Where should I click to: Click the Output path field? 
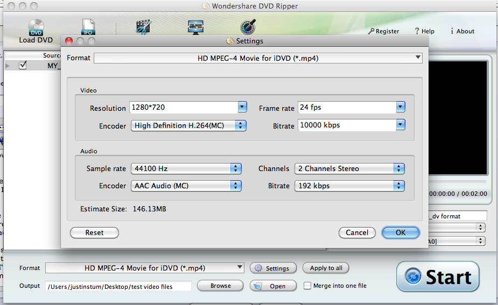coord(118,286)
